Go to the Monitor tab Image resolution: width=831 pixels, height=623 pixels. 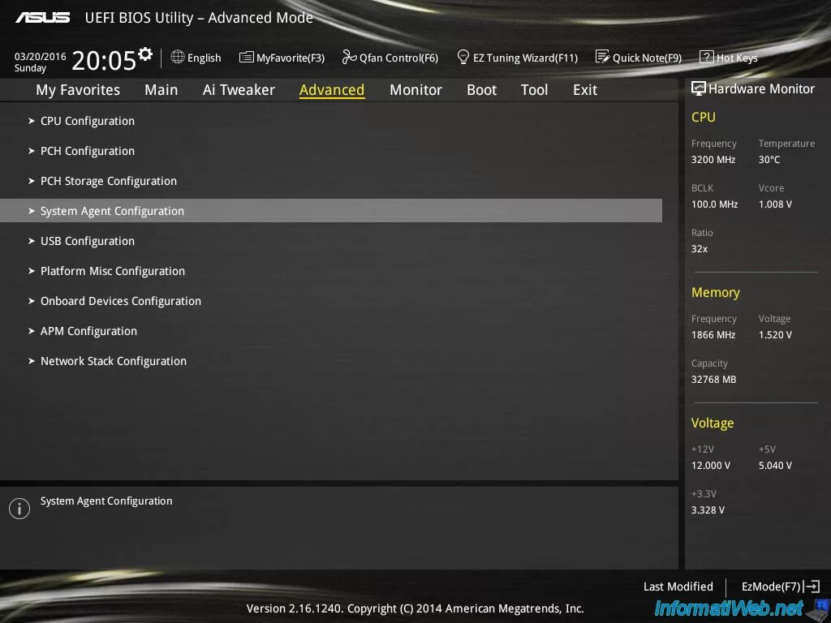click(x=415, y=90)
